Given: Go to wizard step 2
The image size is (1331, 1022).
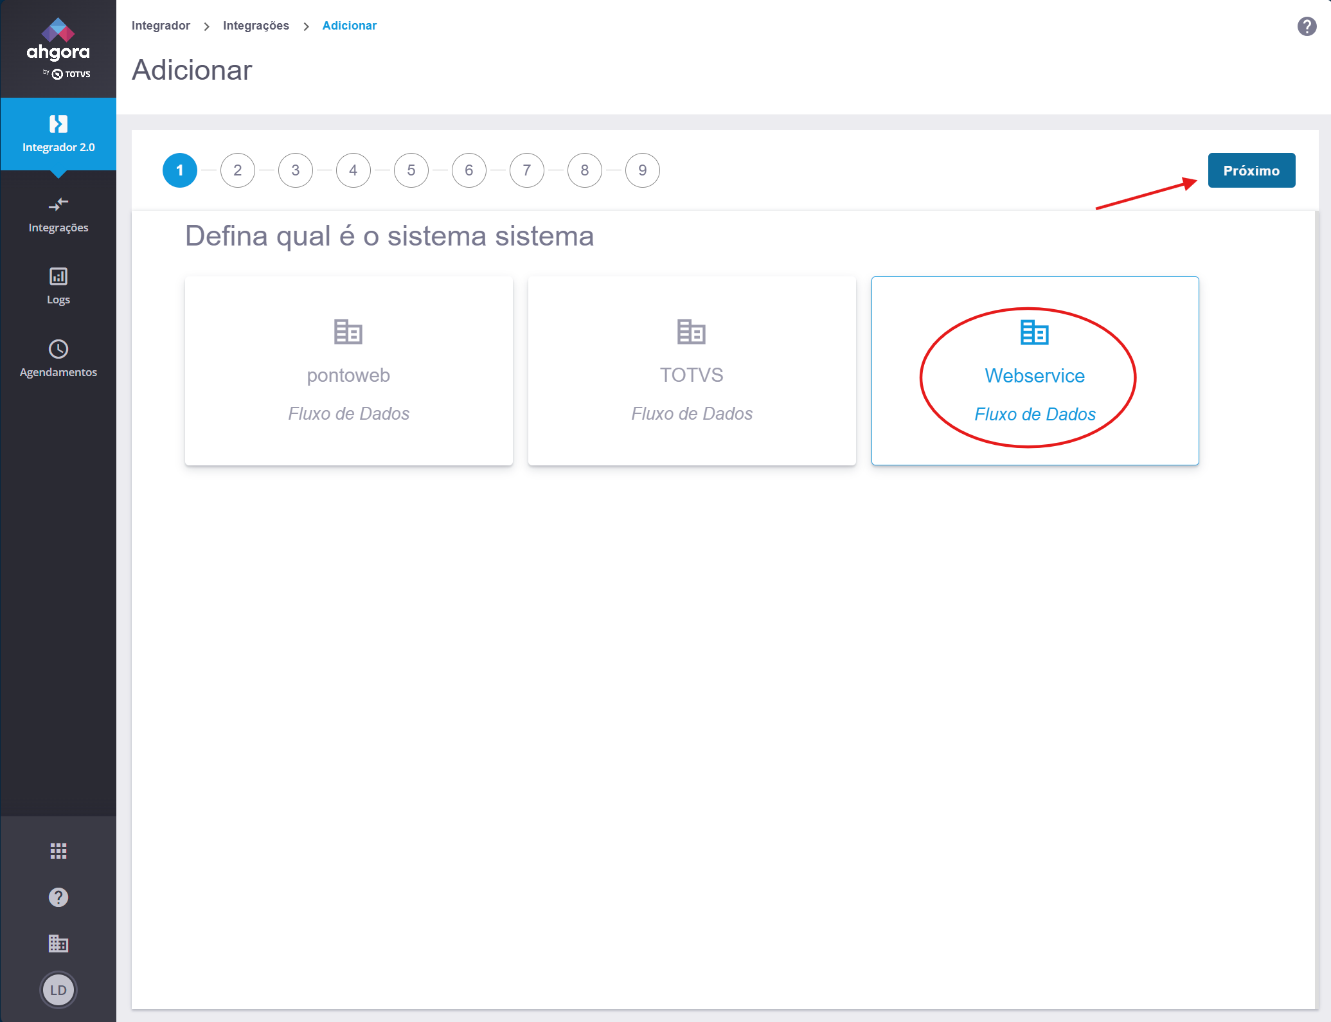Looking at the screenshot, I should tap(237, 170).
